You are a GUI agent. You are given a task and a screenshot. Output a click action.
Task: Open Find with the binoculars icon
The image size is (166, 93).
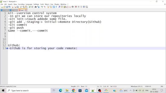coord(36,7)
